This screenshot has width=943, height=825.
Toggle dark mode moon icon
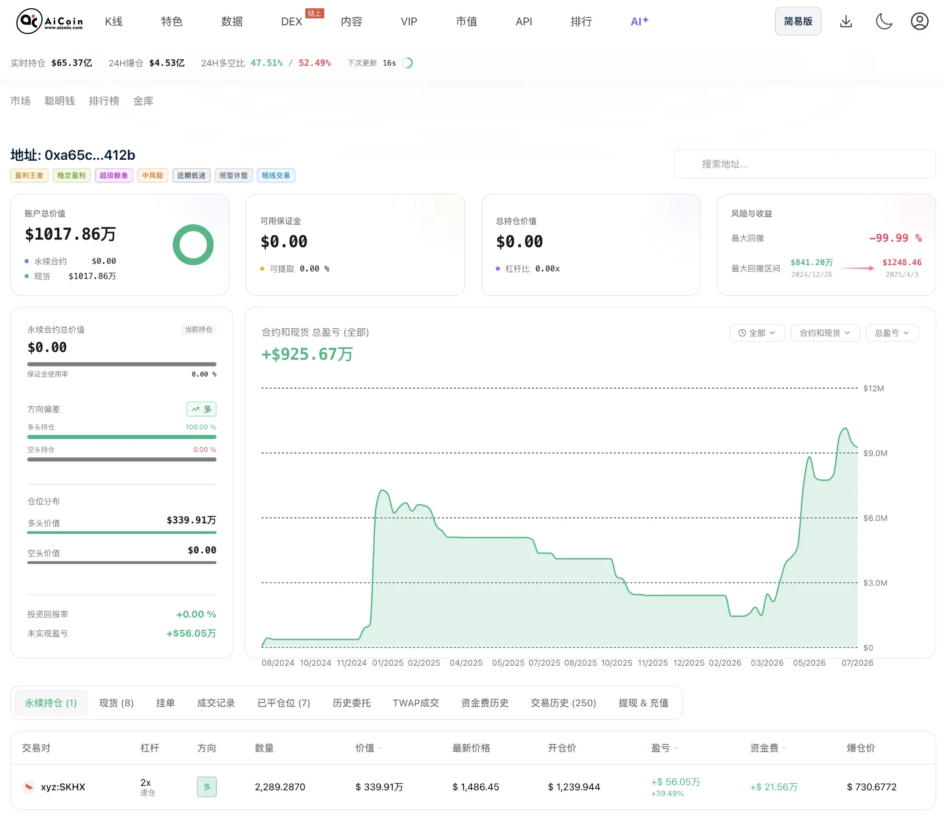tap(883, 21)
